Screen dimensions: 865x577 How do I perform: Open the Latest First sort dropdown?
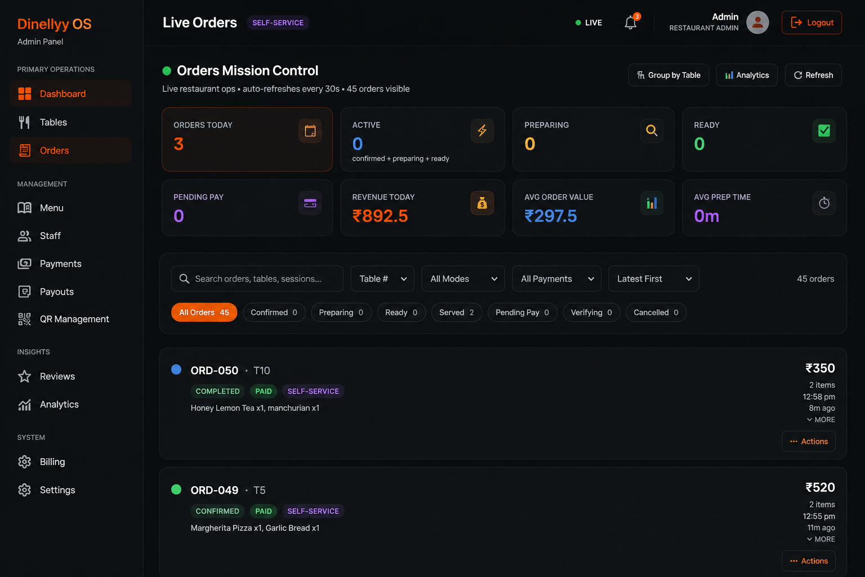click(654, 279)
